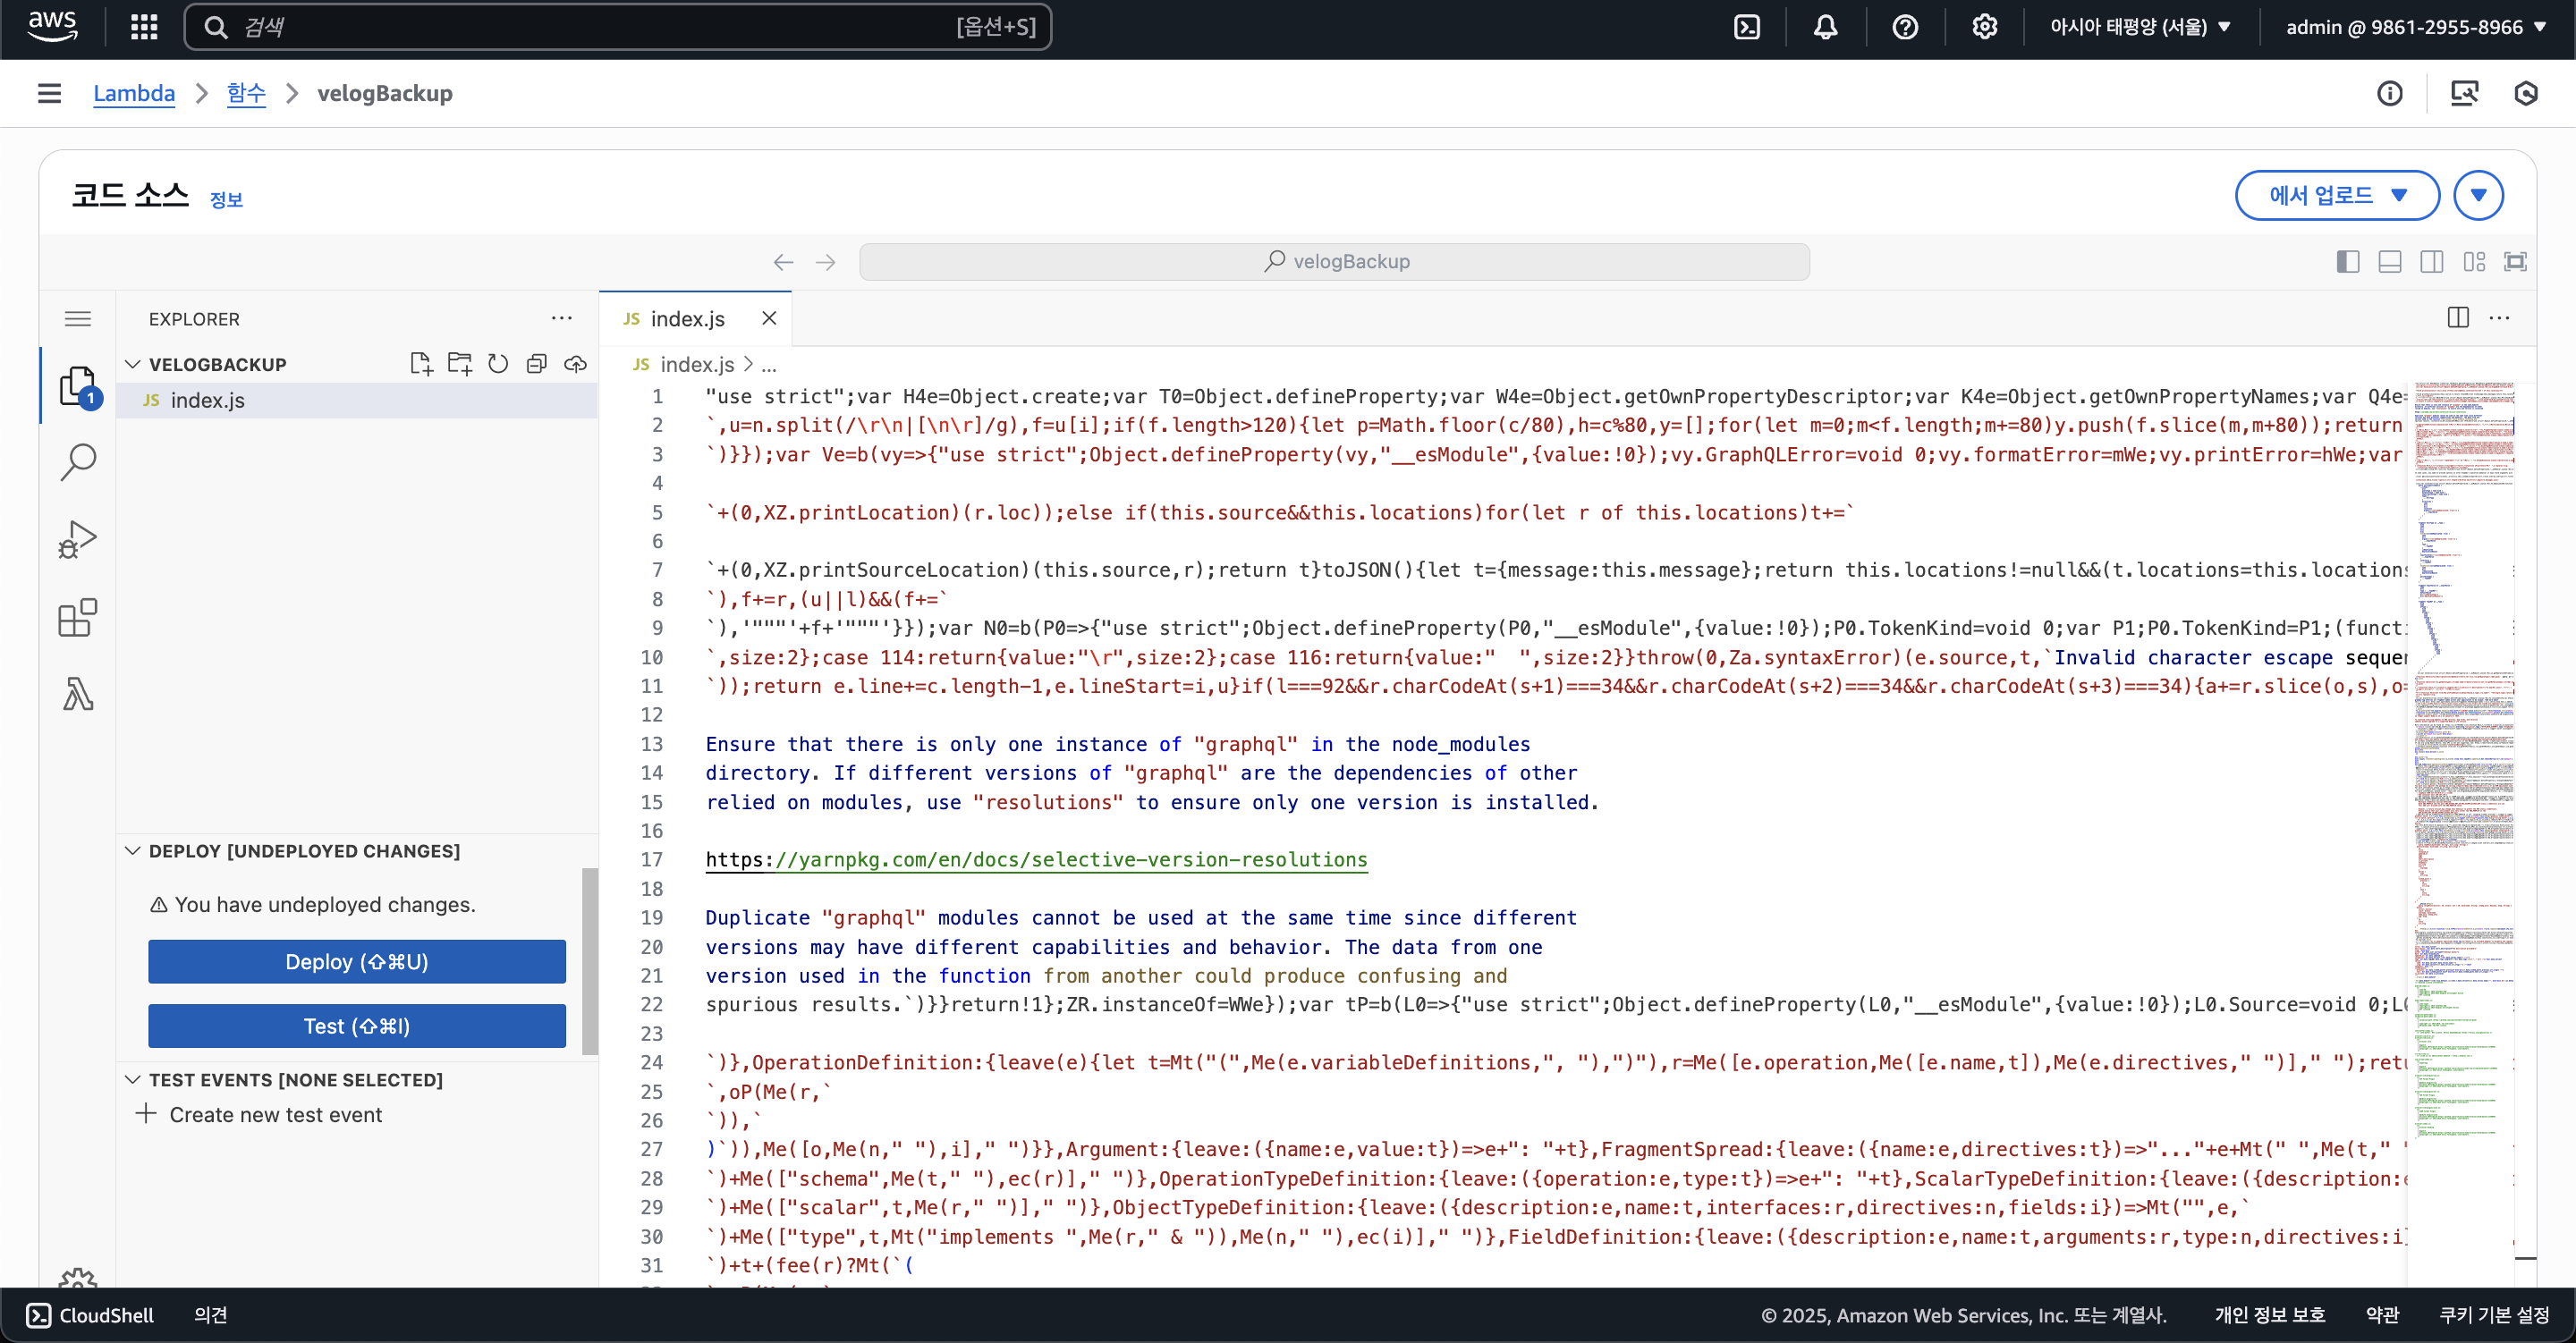The height and width of the screenshot is (1343, 2576).
Task: Split the editor to the right
Action: click(2458, 318)
